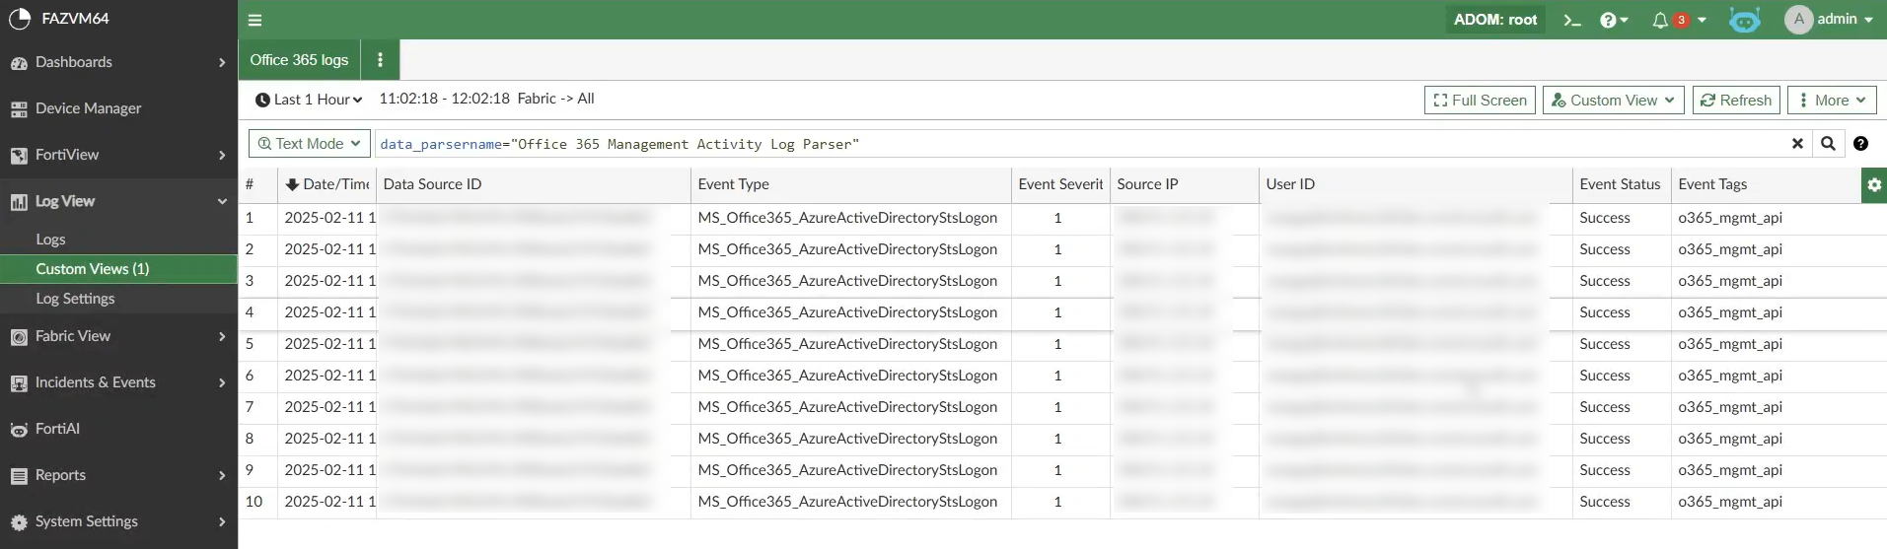Click the Fabric -> All device filter

click(555, 99)
